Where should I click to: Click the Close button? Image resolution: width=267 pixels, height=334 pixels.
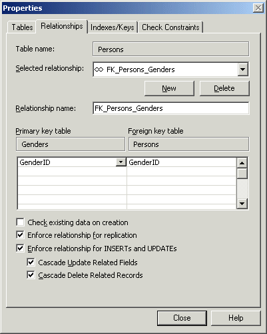point(182,318)
